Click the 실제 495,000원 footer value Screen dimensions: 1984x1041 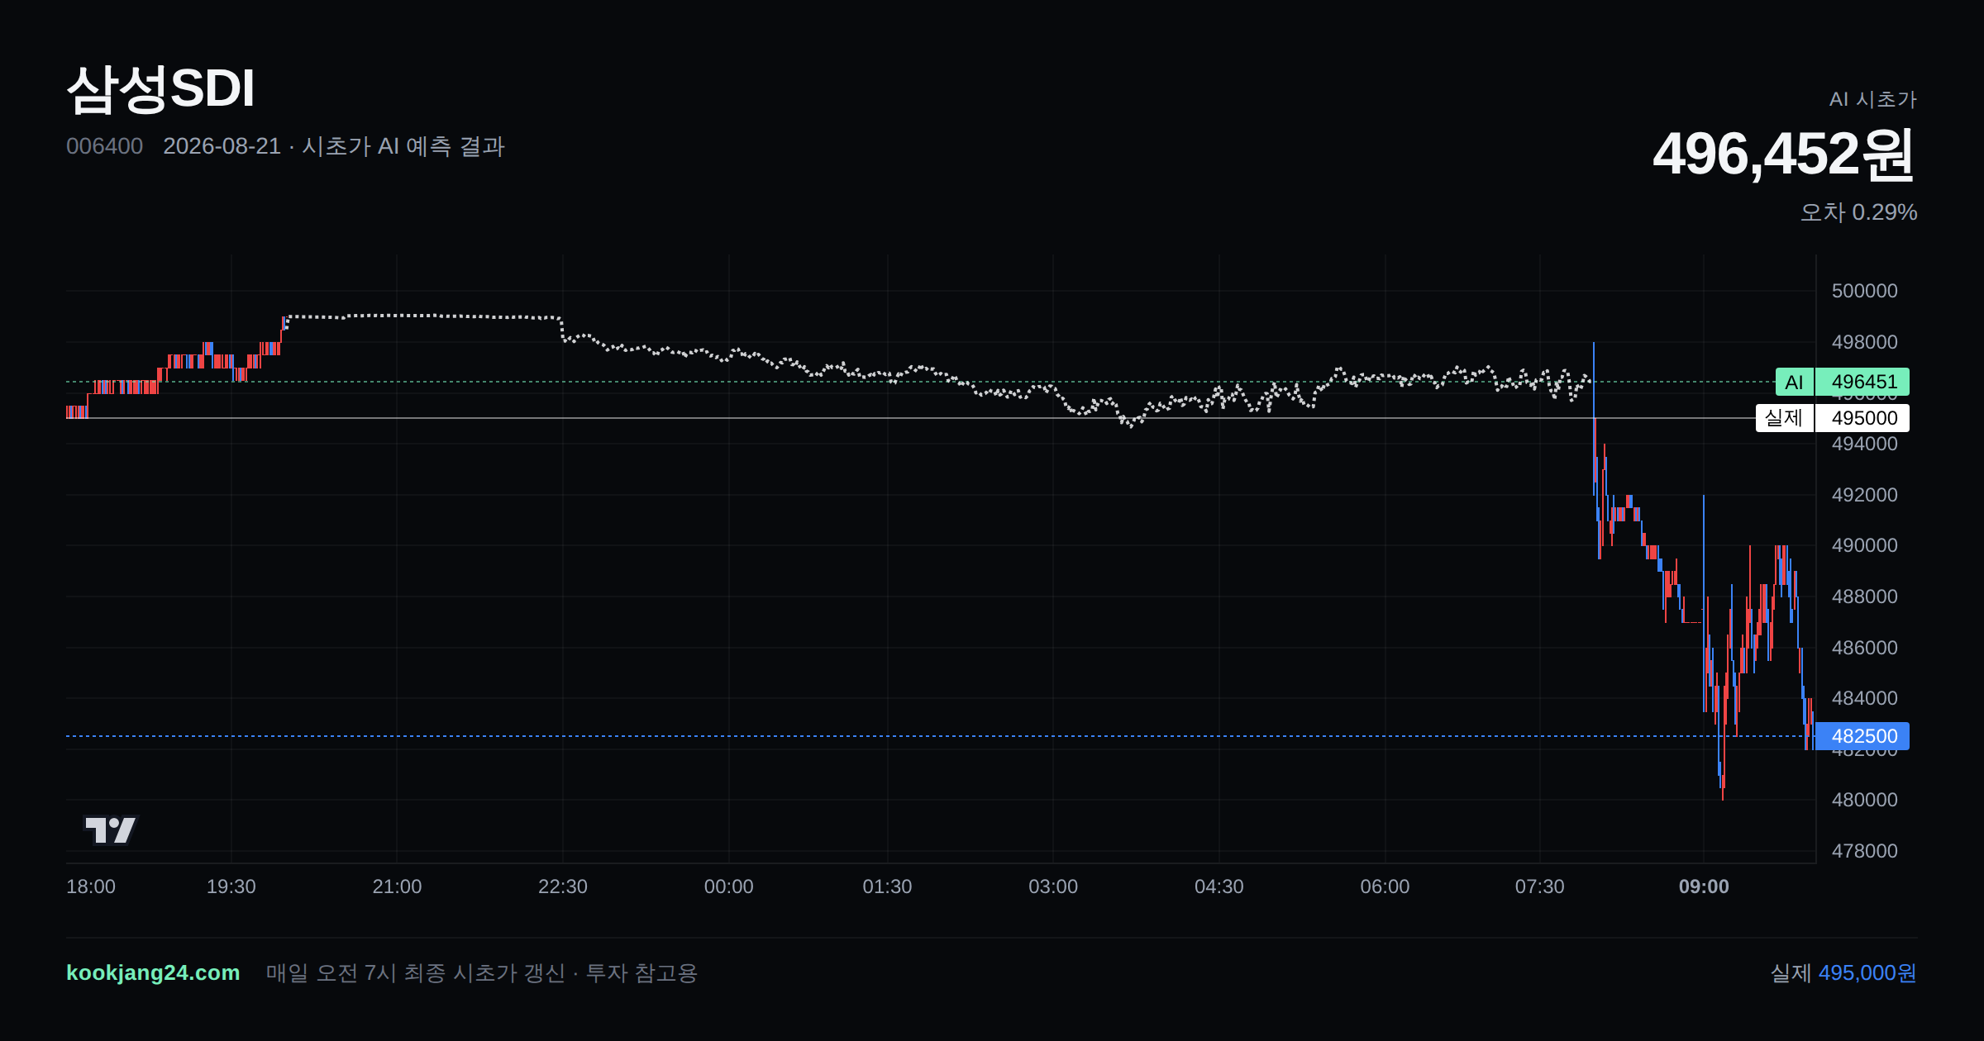click(1843, 972)
